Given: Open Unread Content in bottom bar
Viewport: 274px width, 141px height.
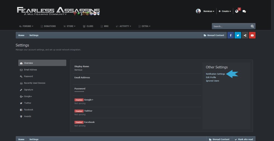Looking at the screenshot, I should tap(219, 139).
